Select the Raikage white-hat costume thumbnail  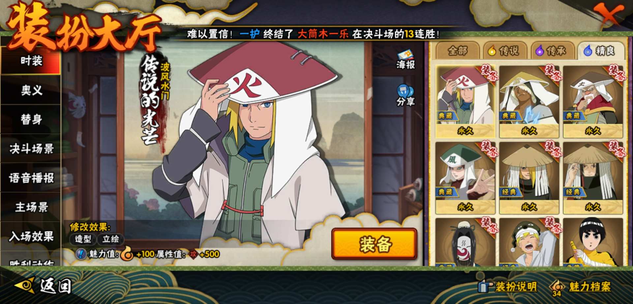pos(529,102)
